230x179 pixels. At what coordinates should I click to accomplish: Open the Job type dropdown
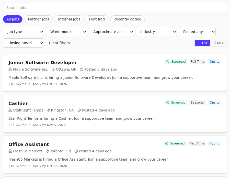24,32
